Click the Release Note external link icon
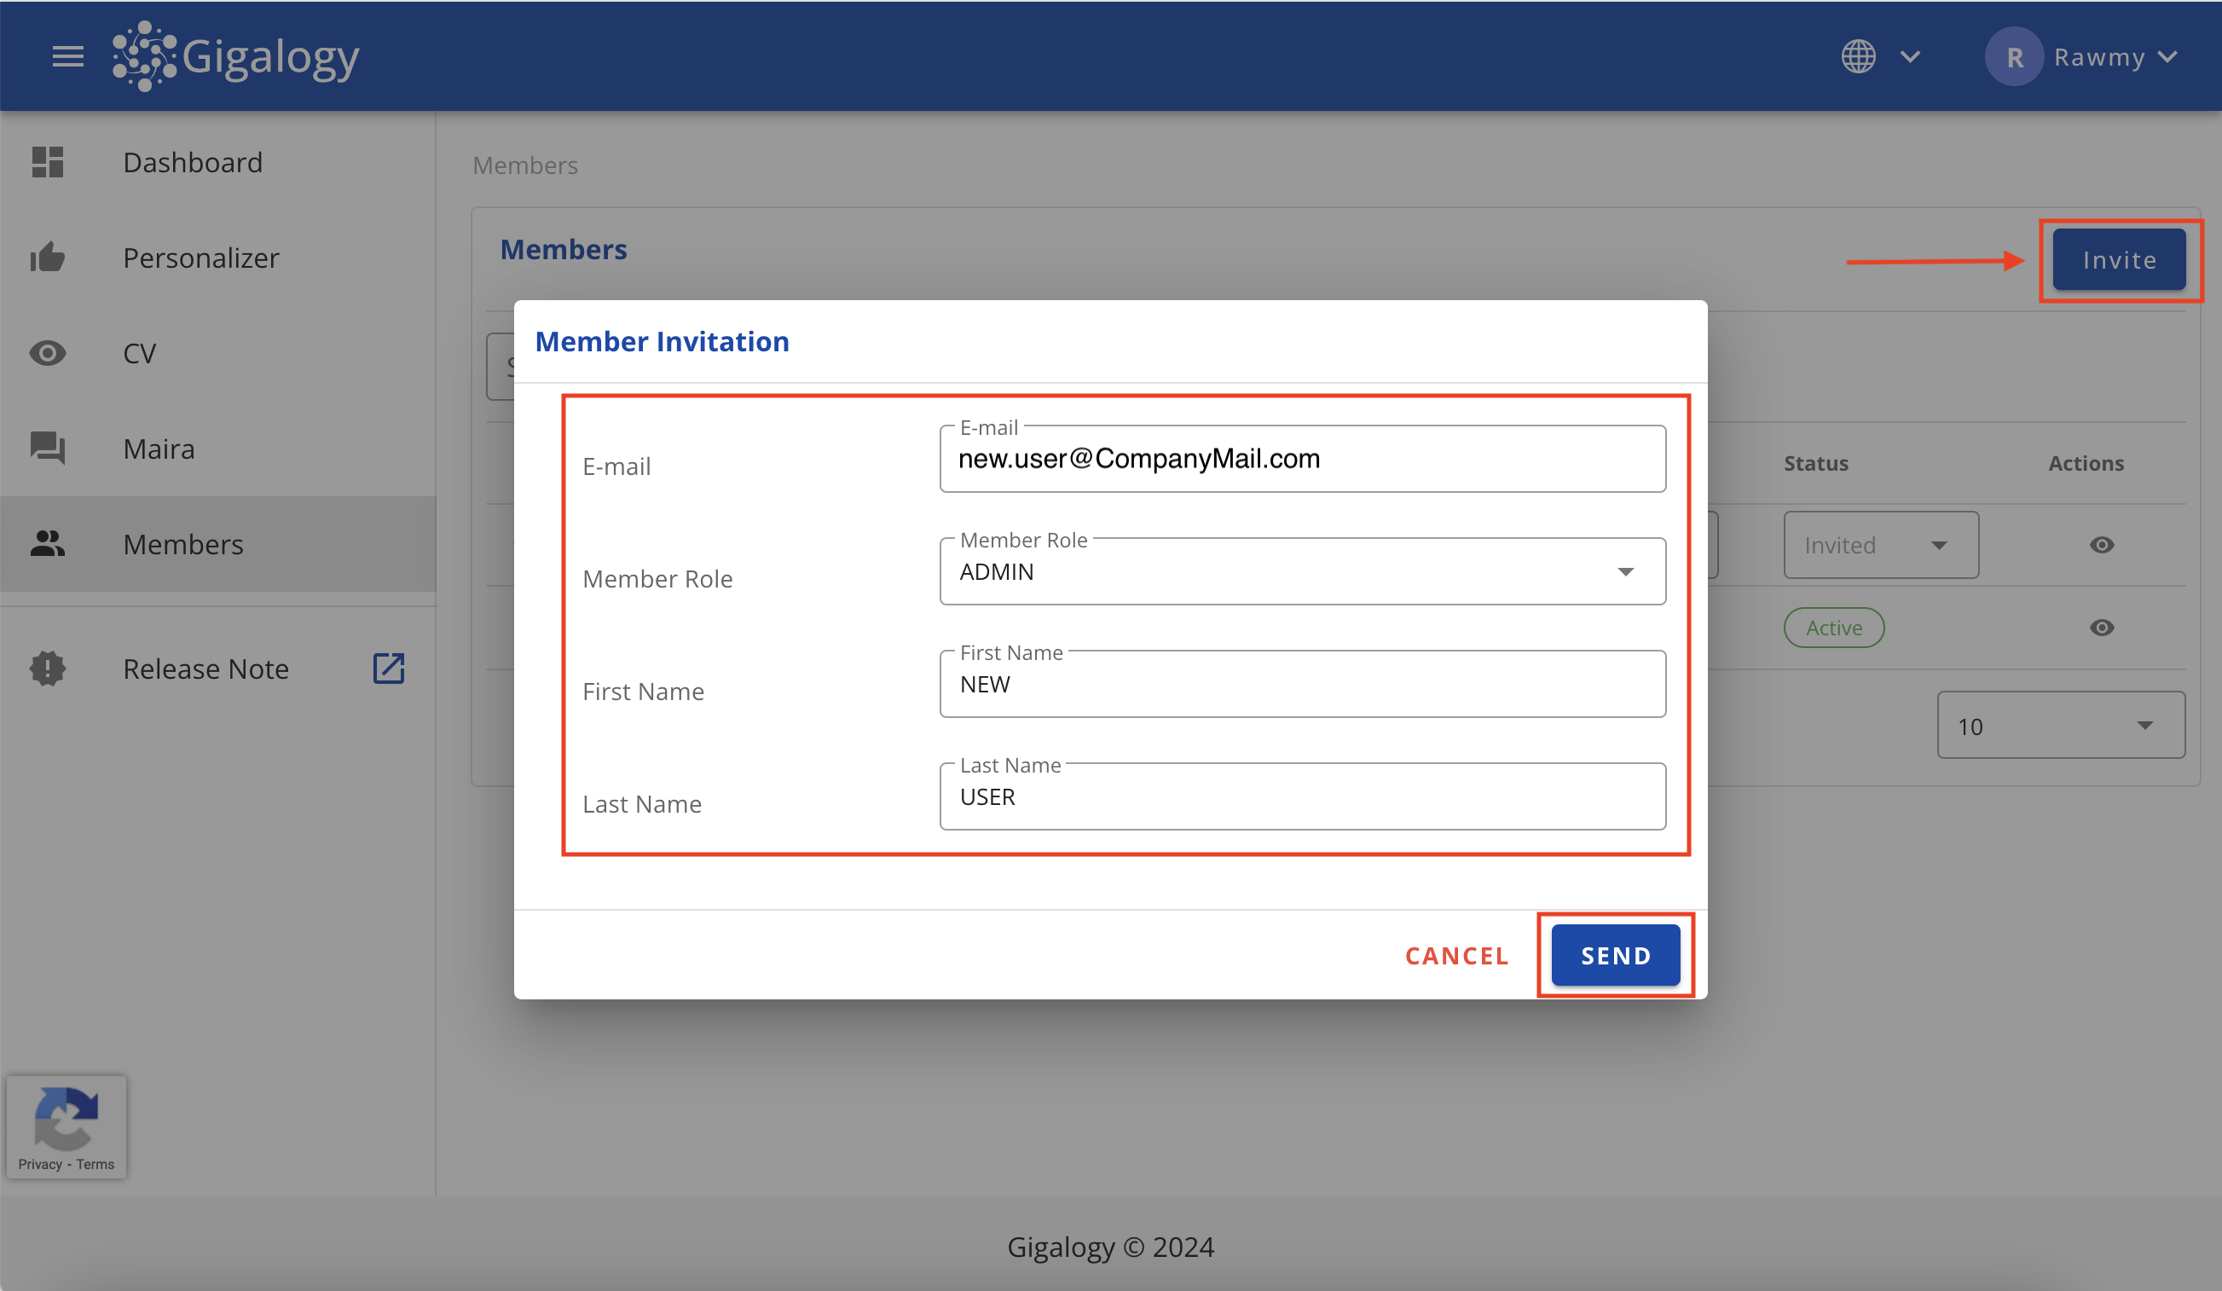The width and height of the screenshot is (2222, 1291). (389, 669)
